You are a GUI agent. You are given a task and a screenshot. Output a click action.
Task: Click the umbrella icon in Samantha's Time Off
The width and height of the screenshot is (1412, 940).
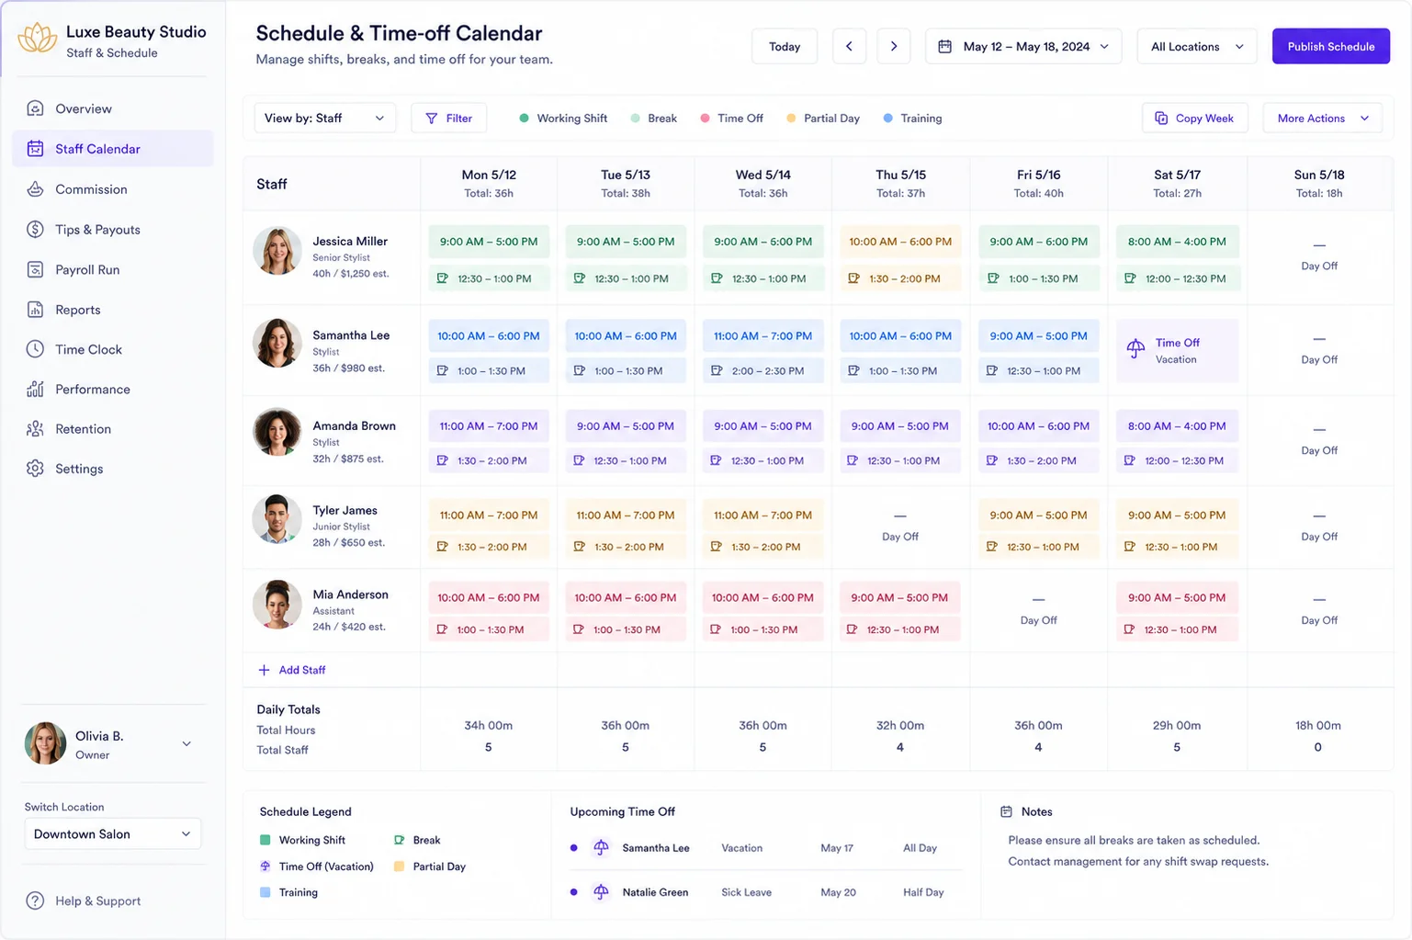pyautogui.click(x=1136, y=348)
